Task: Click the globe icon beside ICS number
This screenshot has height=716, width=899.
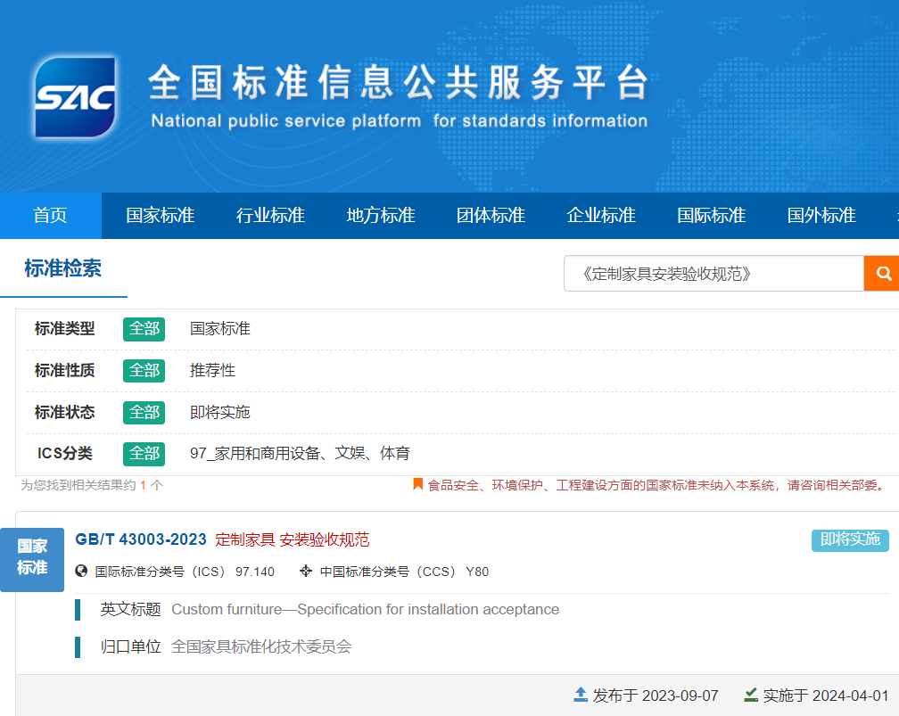Action: 82,572
